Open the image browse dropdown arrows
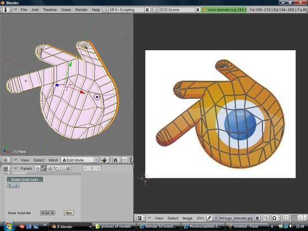 point(216,218)
